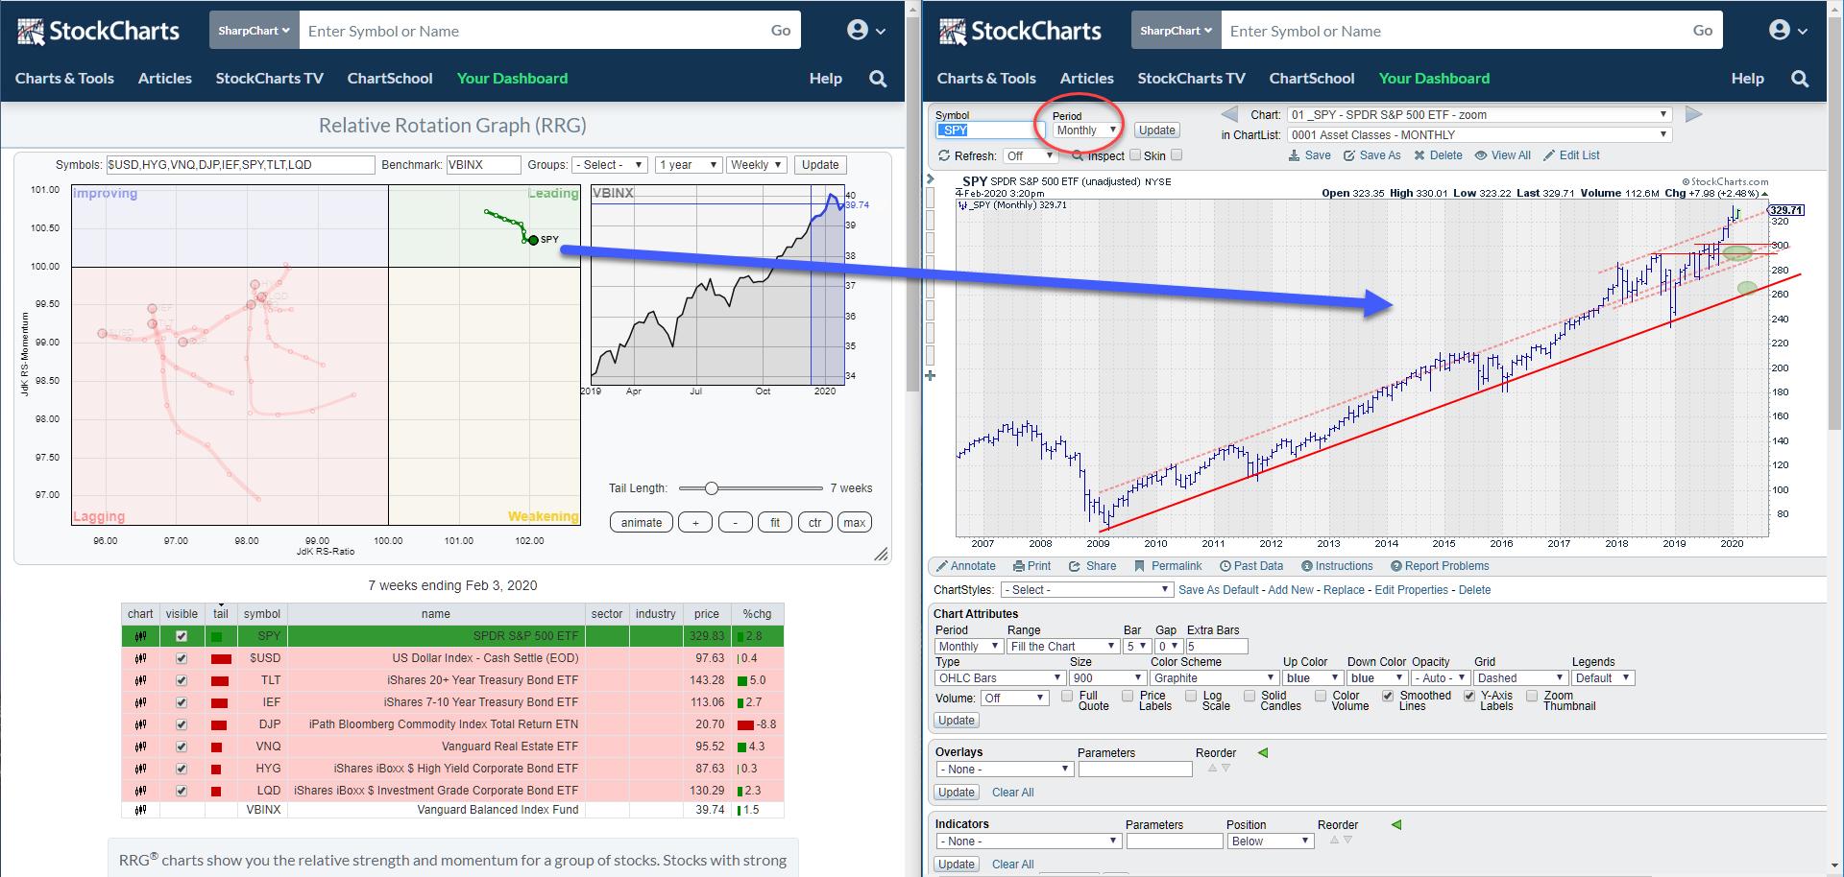The height and width of the screenshot is (877, 1844).
Task: Focus the RRG Symbols input field
Action: 240,165
